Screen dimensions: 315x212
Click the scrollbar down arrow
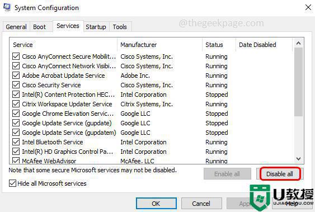299,159
